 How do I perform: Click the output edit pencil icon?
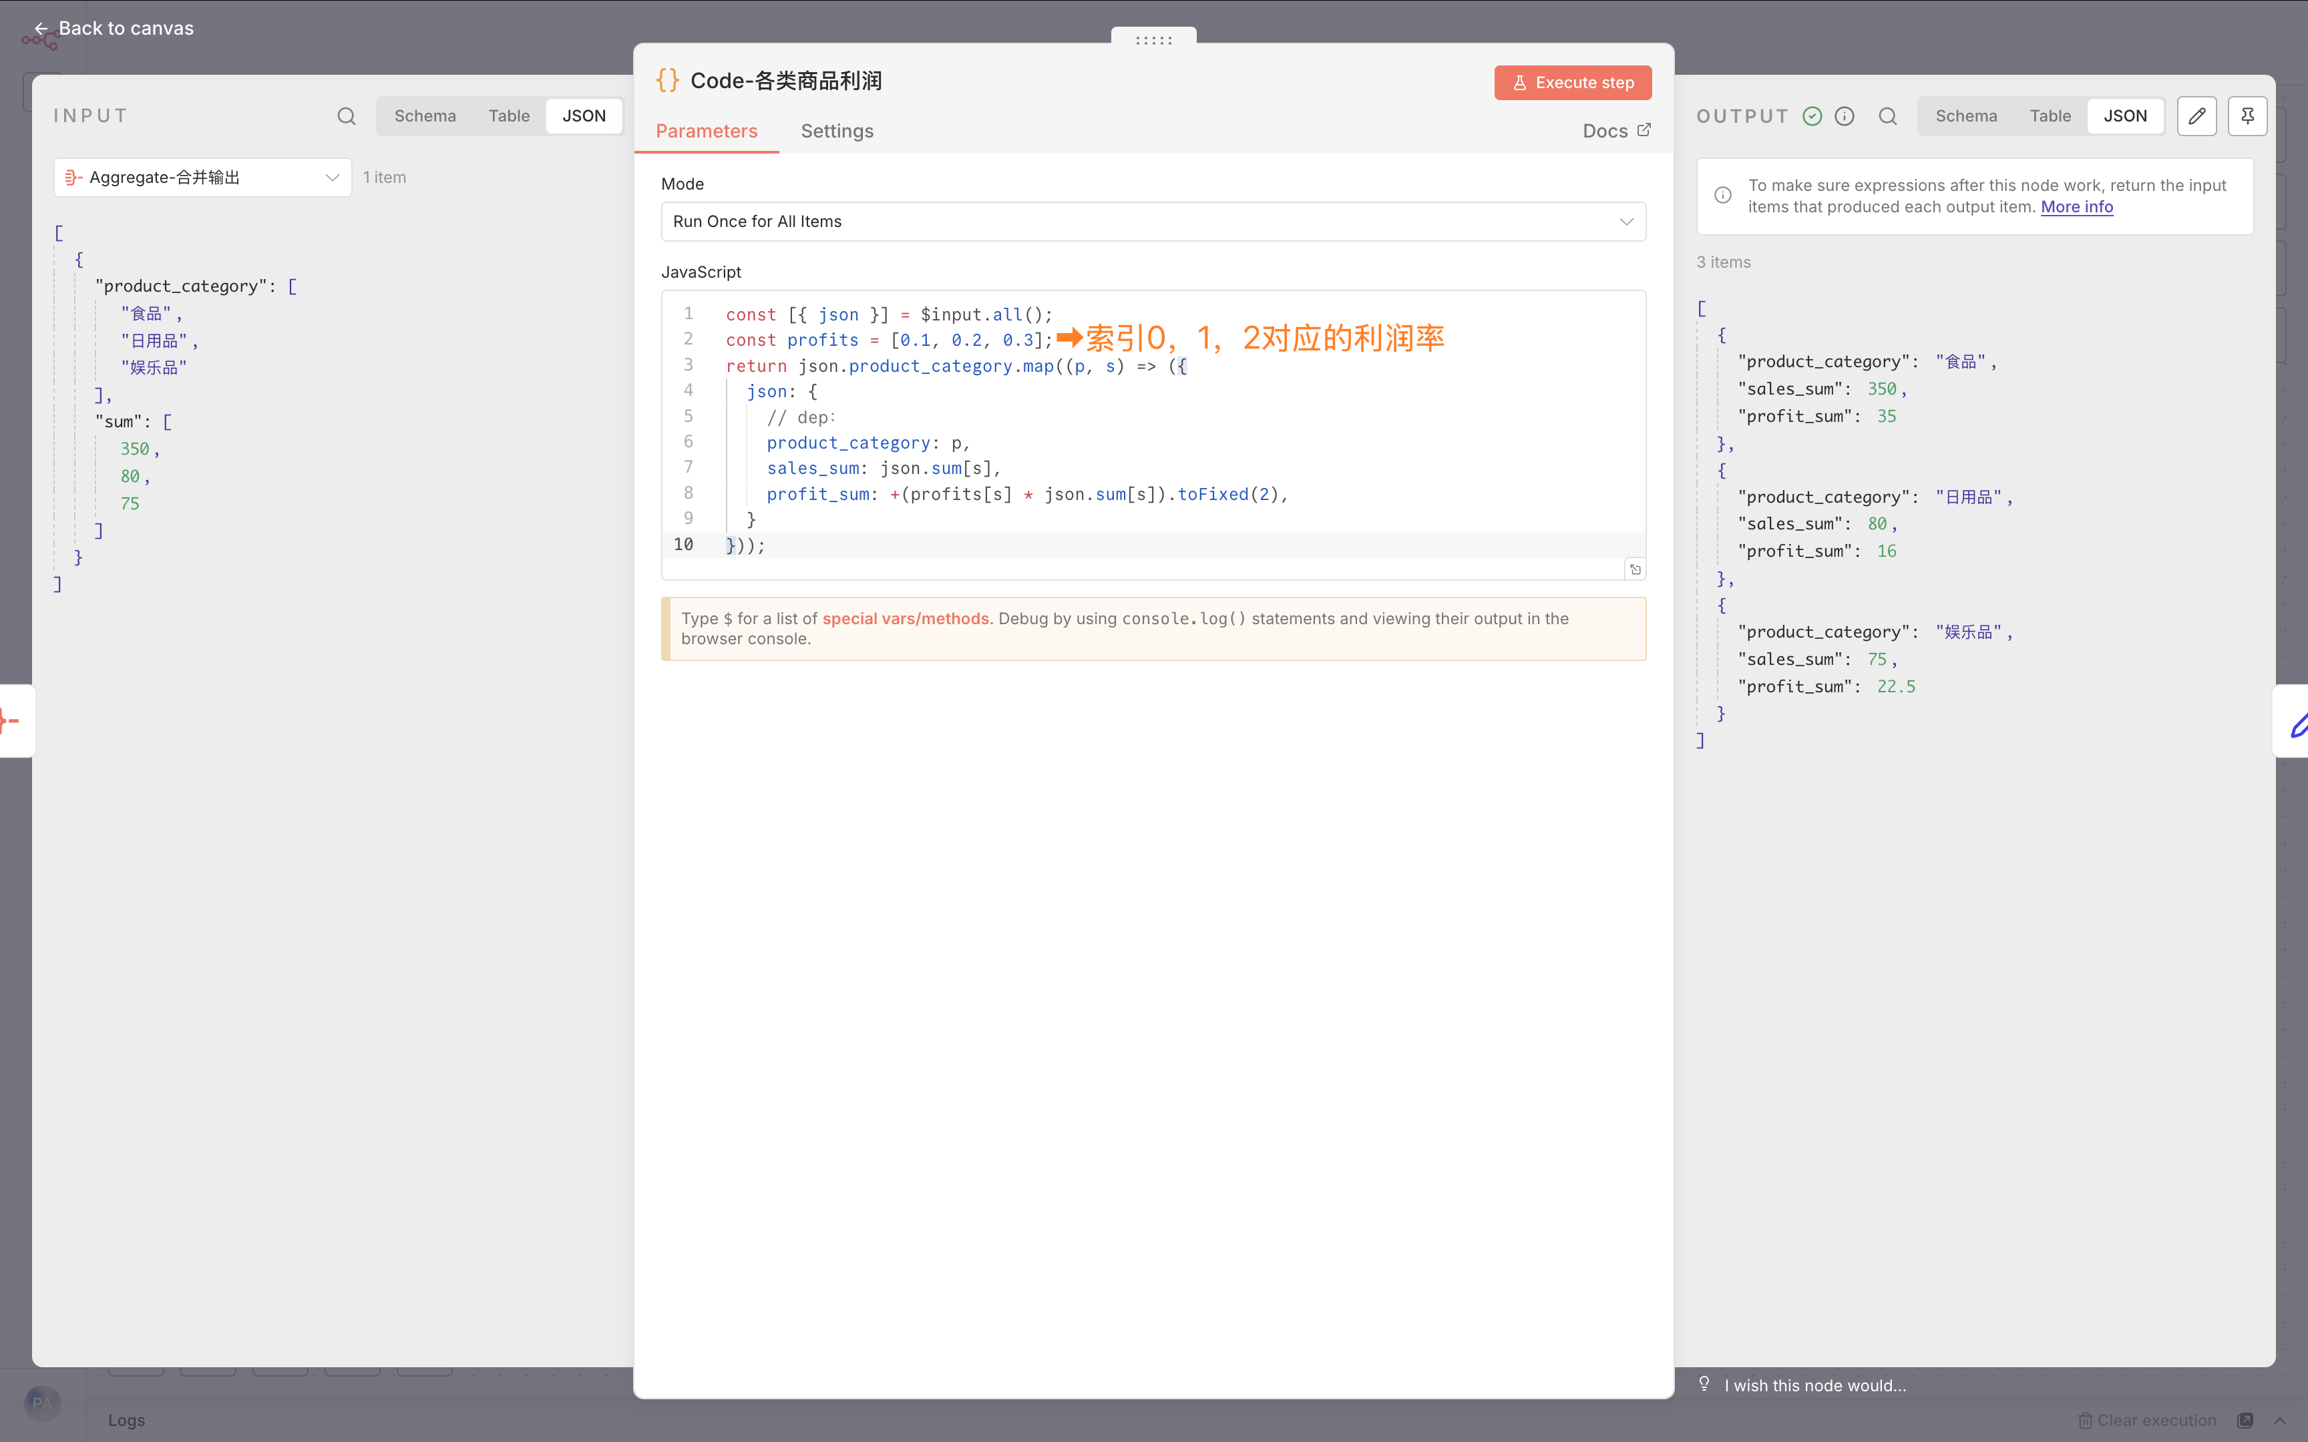(x=2196, y=116)
